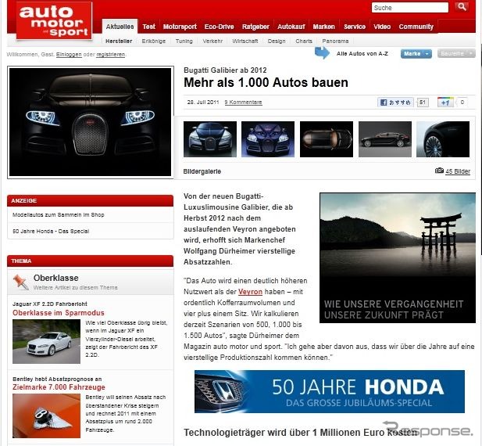Open the Marken menu

click(x=323, y=27)
